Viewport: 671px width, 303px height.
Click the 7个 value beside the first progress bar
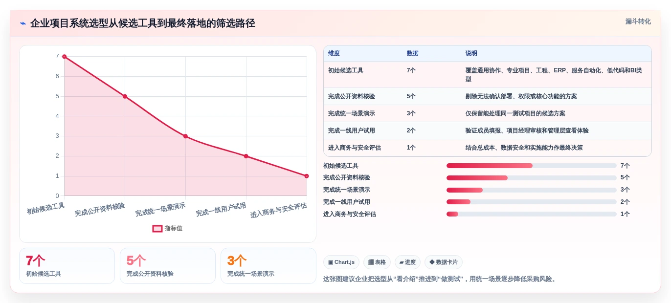pyautogui.click(x=625, y=166)
